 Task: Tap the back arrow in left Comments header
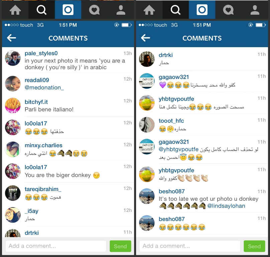click(x=12, y=38)
